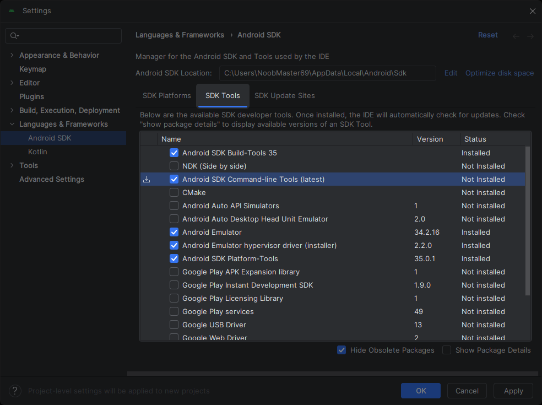Expand the Editor section

point(12,83)
